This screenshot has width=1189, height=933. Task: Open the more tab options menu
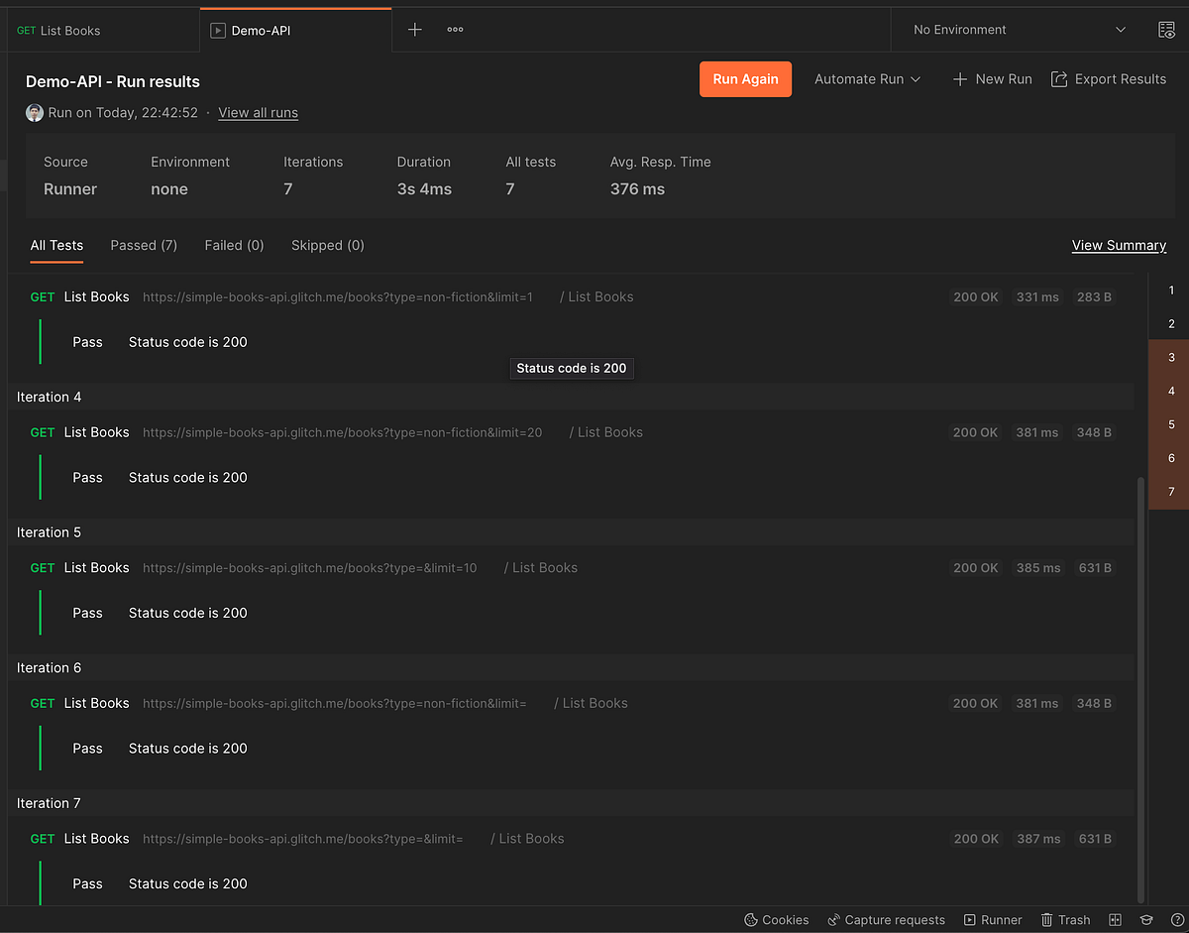pos(455,29)
